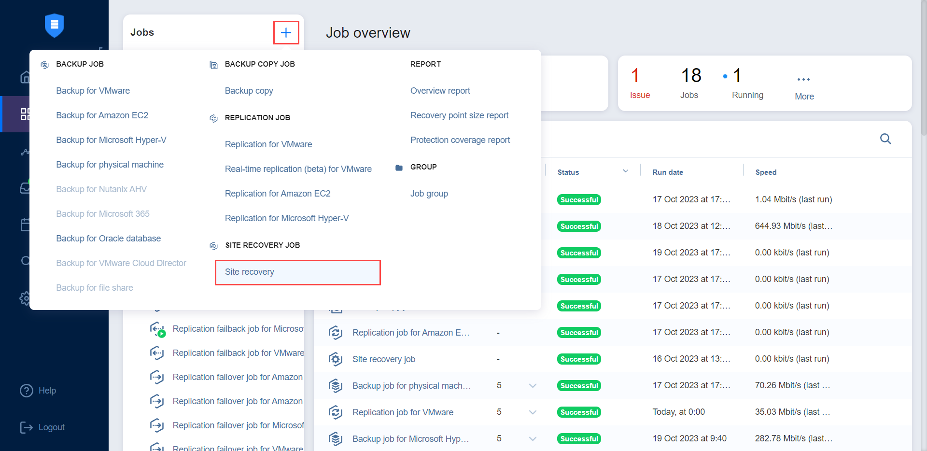Click the Help question mark icon
The height and width of the screenshot is (451, 927).
tap(26, 391)
